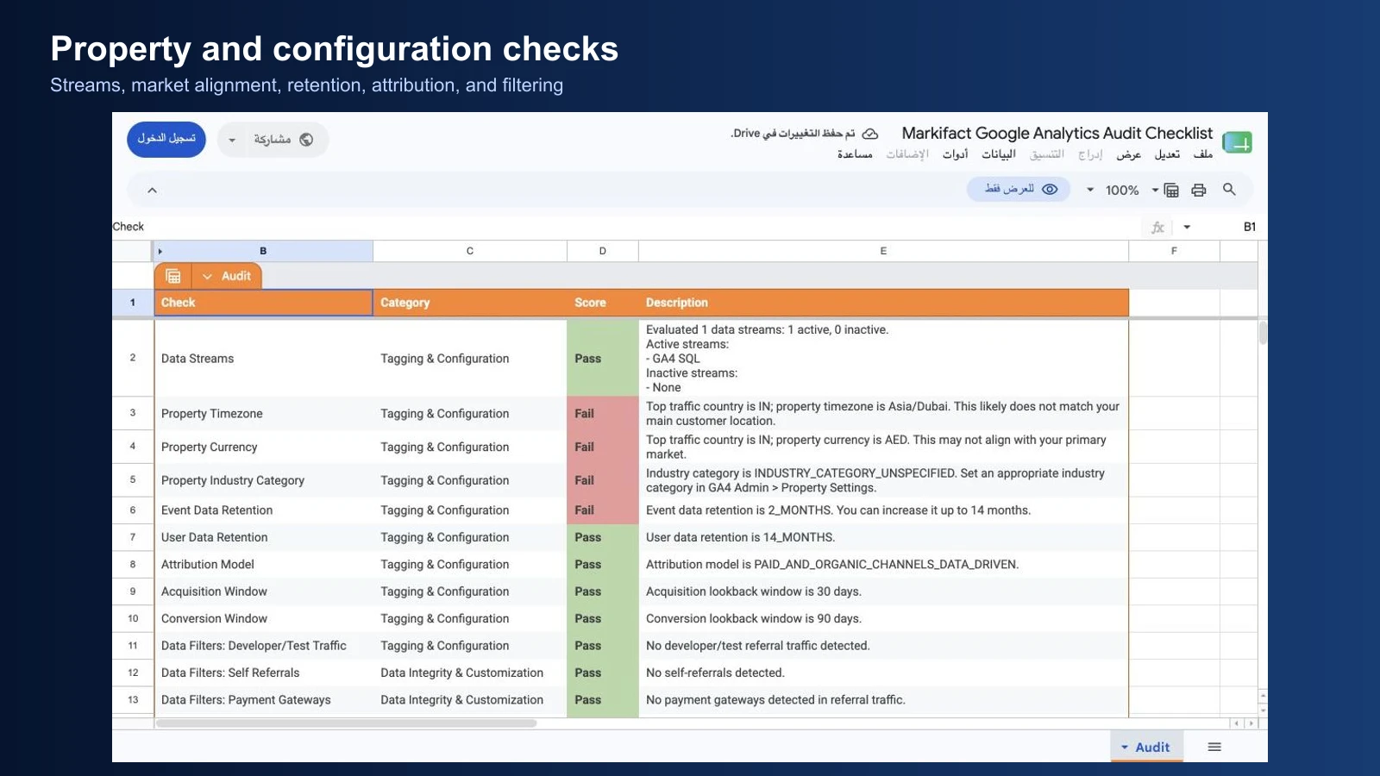This screenshot has width=1380, height=776.
Task: Click the Description header cell
Action: [x=883, y=303]
